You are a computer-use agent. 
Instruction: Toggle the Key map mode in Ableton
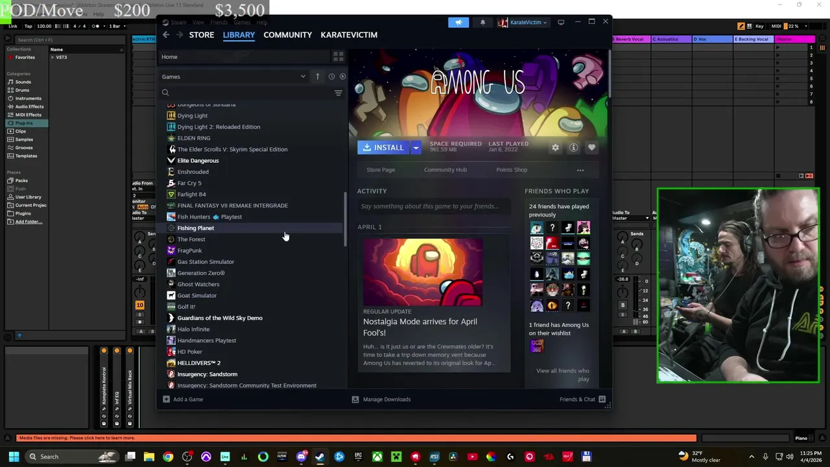pos(759,26)
